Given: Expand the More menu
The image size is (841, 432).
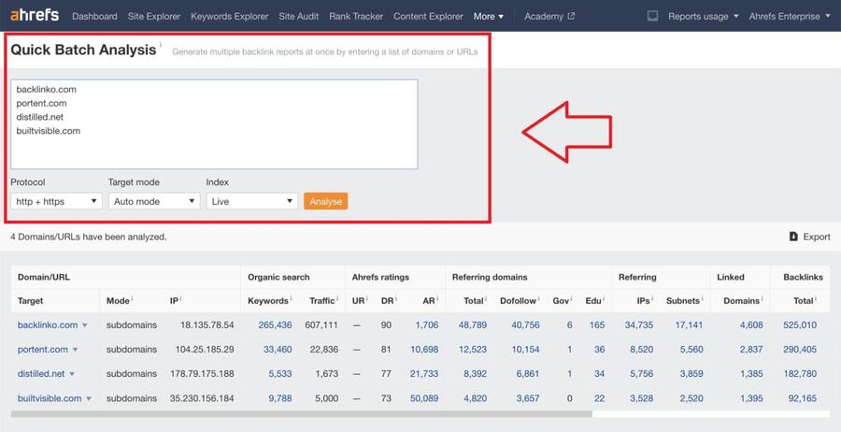Looking at the screenshot, I should pyautogui.click(x=489, y=16).
